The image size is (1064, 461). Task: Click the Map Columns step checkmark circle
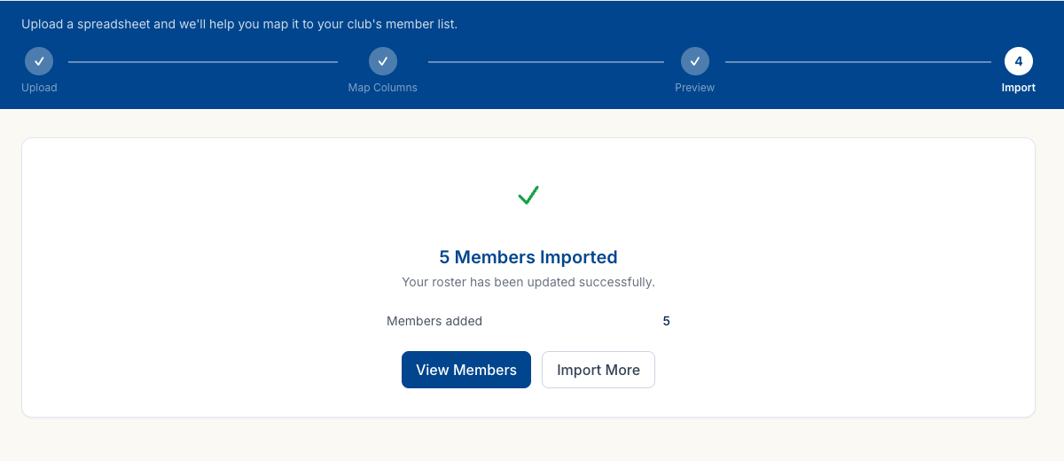tap(383, 61)
